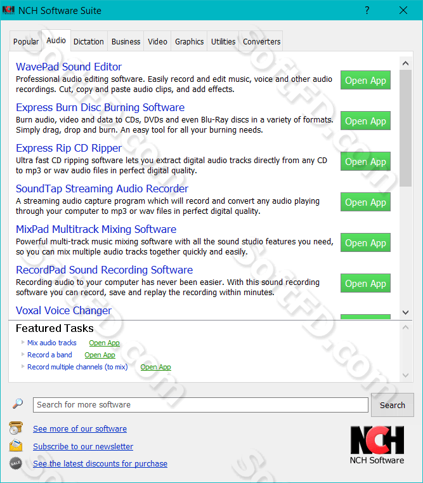Expand Record multiple channels task arrow

coord(23,366)
